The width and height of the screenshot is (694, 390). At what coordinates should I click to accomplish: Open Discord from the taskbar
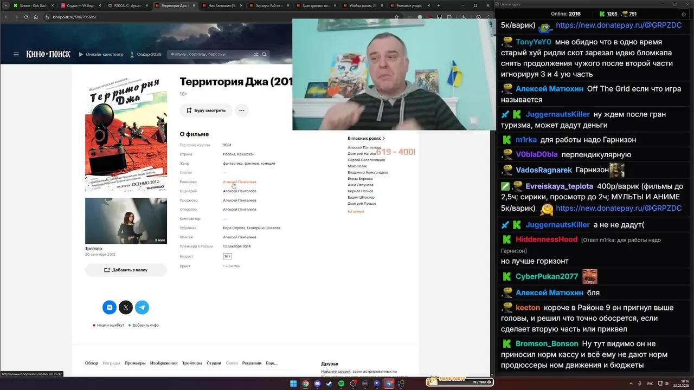317,383
